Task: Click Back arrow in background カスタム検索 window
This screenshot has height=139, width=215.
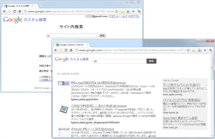Action: [4, 11]
